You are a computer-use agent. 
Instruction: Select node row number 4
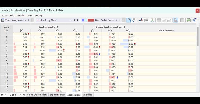7,44
